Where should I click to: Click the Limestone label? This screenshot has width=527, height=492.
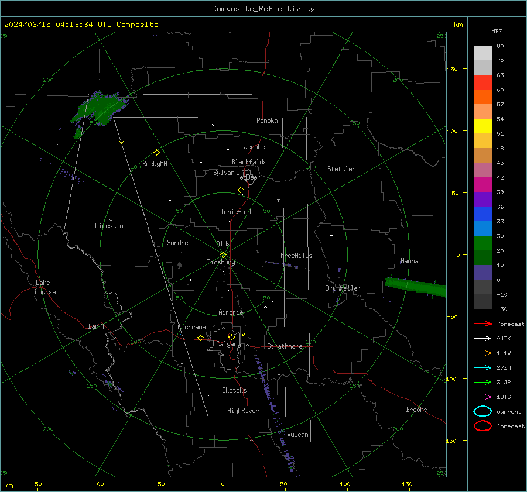111,226
